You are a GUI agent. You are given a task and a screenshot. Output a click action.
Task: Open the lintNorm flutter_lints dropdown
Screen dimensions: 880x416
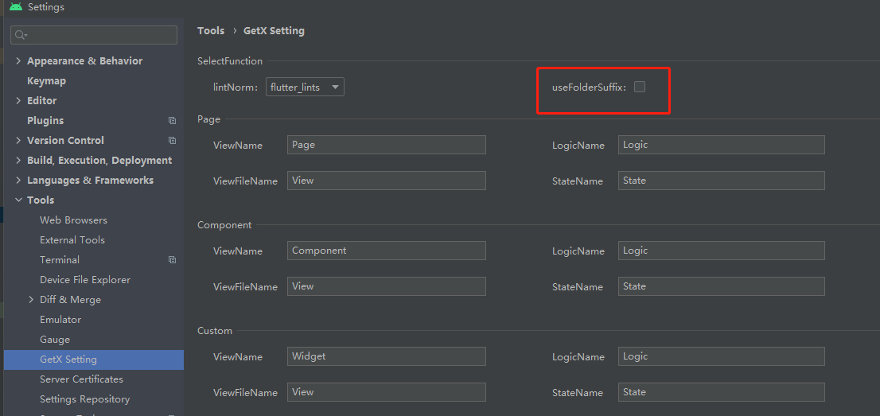coord(306,87)
